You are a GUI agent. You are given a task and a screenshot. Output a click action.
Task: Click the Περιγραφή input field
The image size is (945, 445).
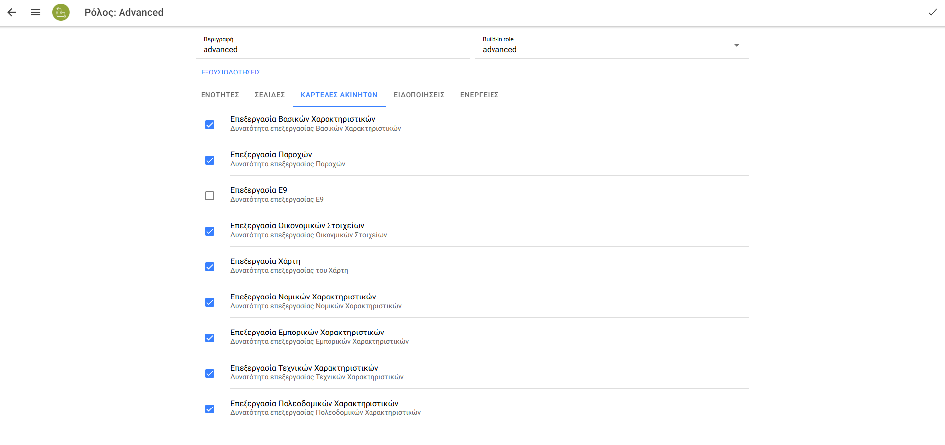pos(332,50)
